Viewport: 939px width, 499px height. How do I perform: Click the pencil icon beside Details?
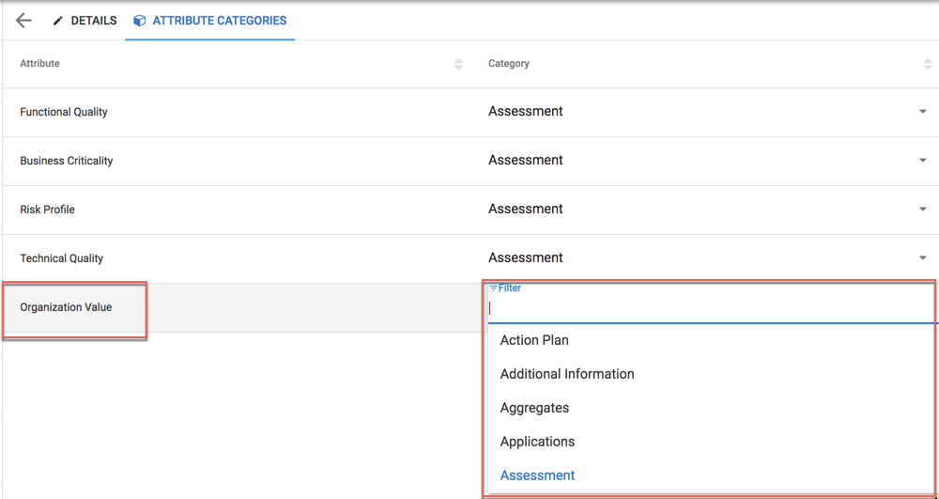click(58, 21)
